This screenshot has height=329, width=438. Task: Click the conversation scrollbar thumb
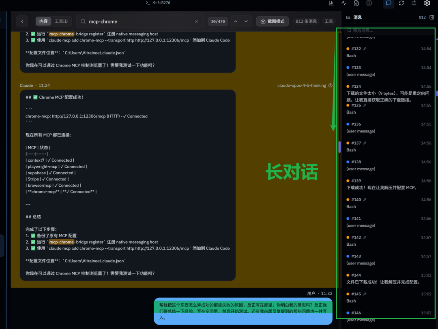339,147
